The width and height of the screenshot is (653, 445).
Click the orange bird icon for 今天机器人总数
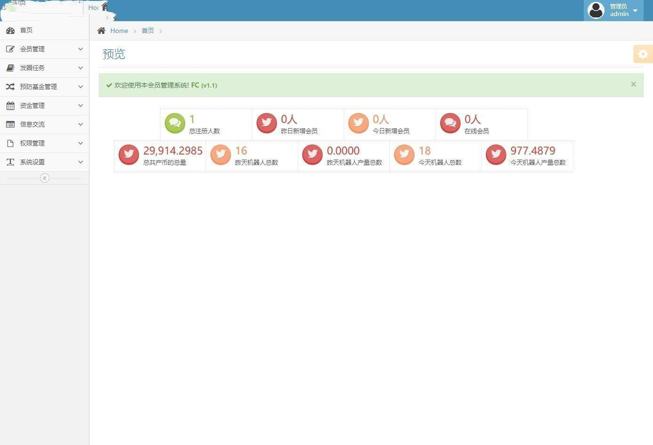coord(404,155)
